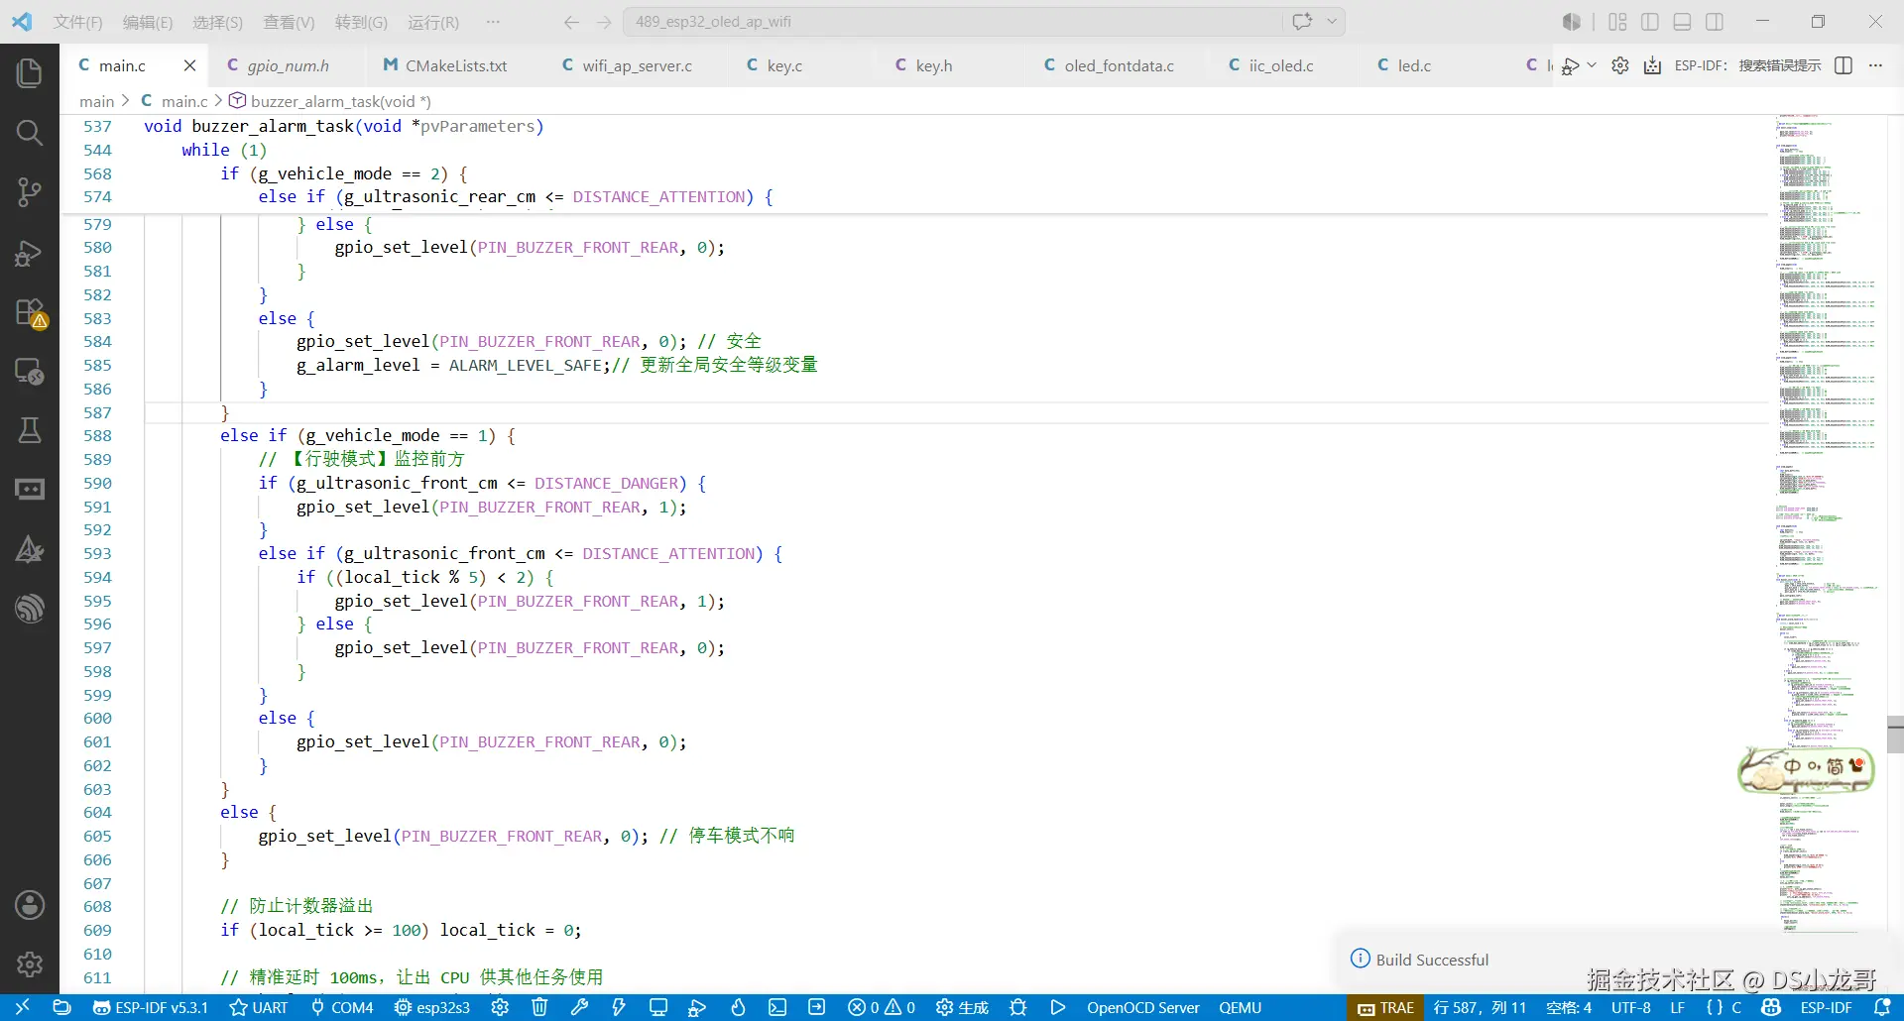Screen dimensions: 1904x1021
Task: Click the vertical scrollbar thumb in editor
Action: 1895,735
